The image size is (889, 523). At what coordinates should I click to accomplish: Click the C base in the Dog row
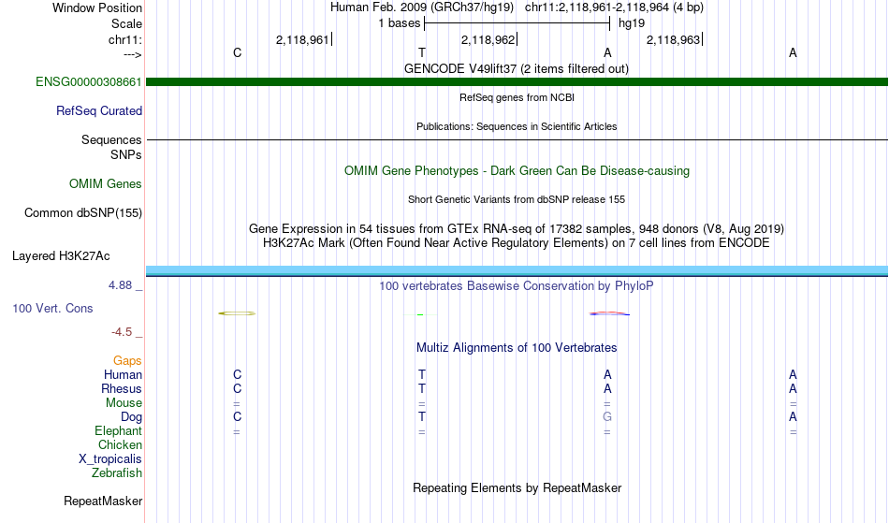click(x=237, y=417)
